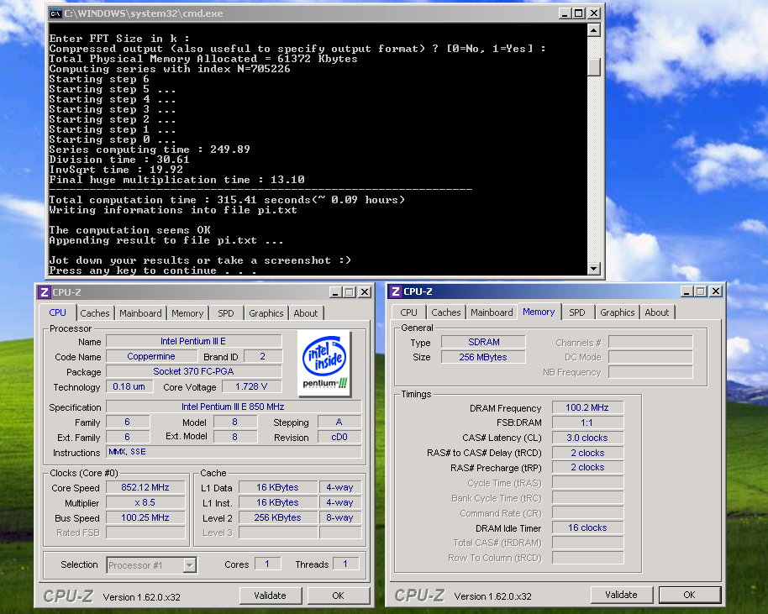Open Caches tab in right CPU-Z window
768x614 pixels.
point(445,312)
